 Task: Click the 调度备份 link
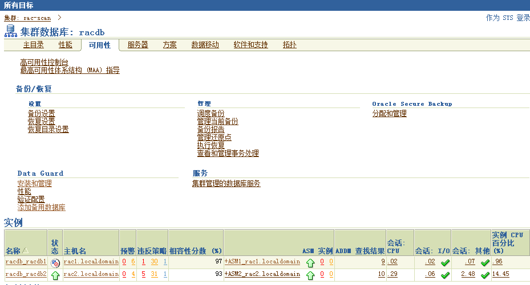[211, 114]
